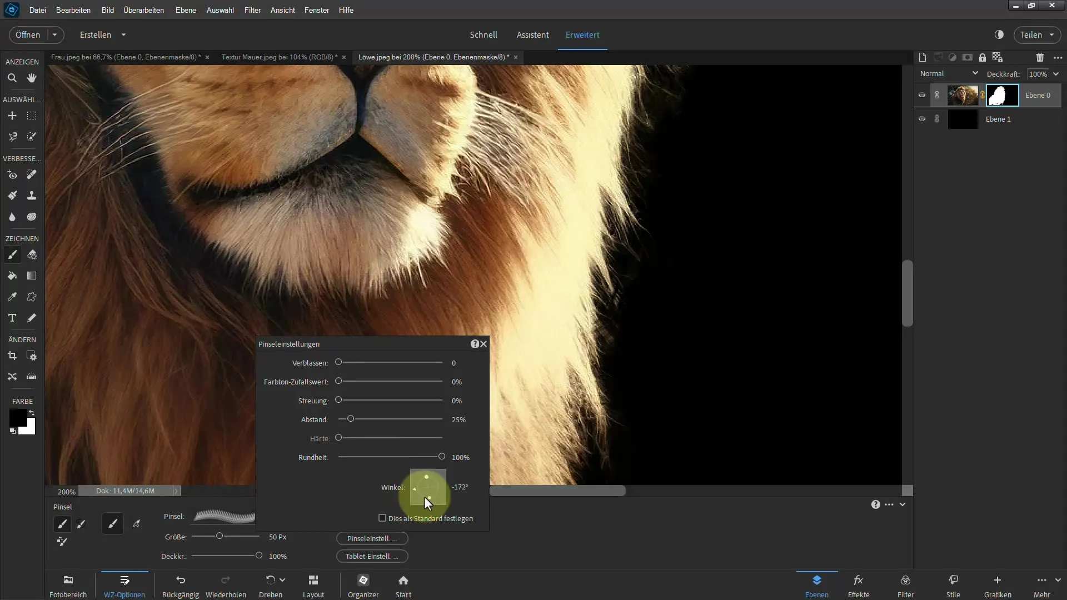Open the Fotobereich
1067x600 pixels.
(x=68, y=586)
